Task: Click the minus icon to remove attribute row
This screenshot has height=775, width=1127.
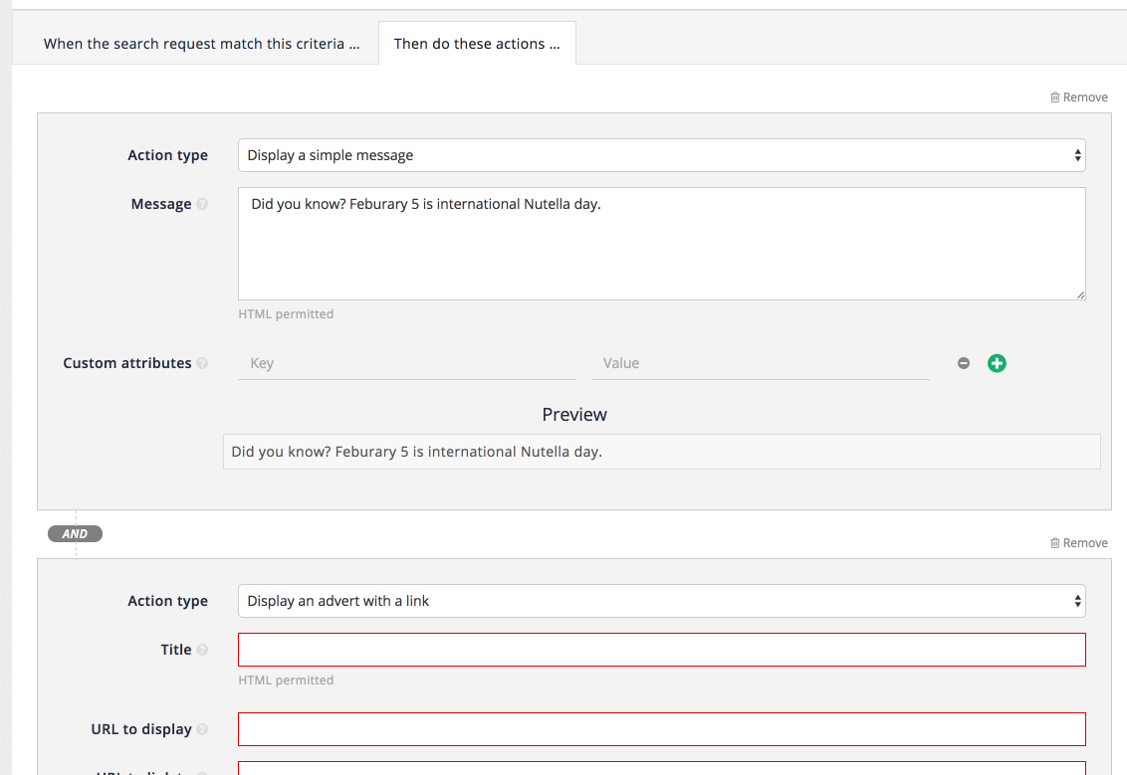Action: pyautogui.click(x=963, y=363)
